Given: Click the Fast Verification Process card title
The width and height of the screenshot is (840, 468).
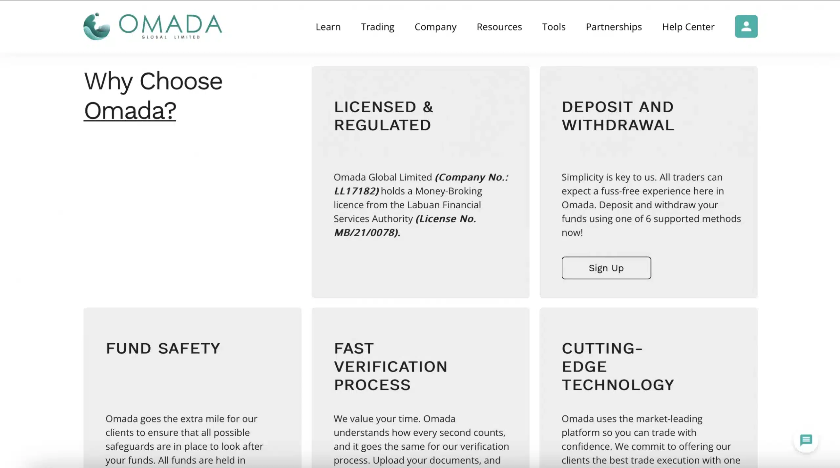Looking at the screenshot, I should pyautogui.click(x=391, y=366).
